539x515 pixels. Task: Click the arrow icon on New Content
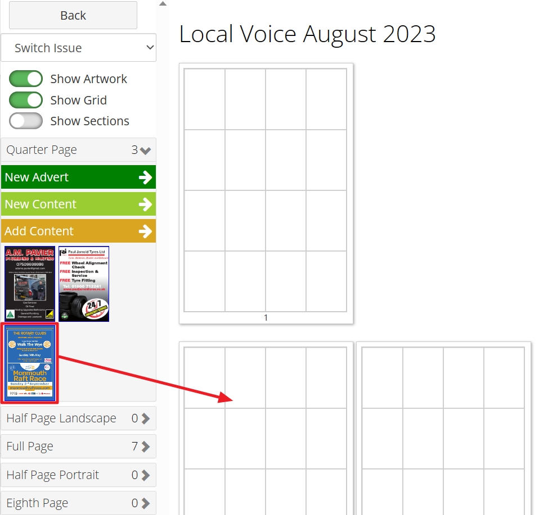[x=145, y=204]
